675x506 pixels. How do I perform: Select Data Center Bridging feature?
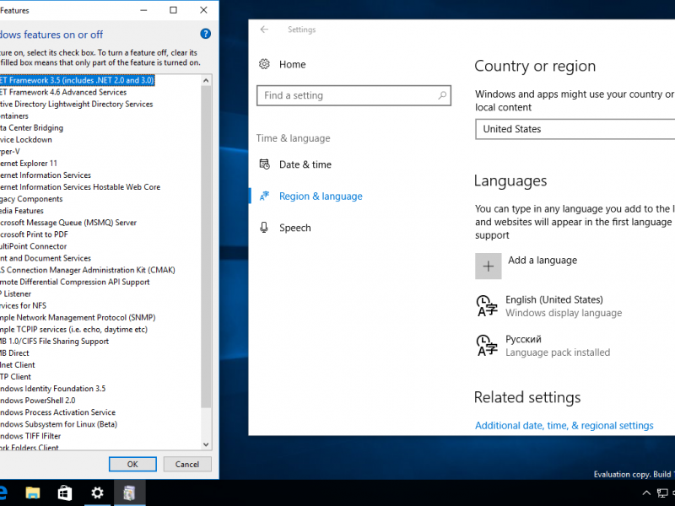(x=31, y=128)
